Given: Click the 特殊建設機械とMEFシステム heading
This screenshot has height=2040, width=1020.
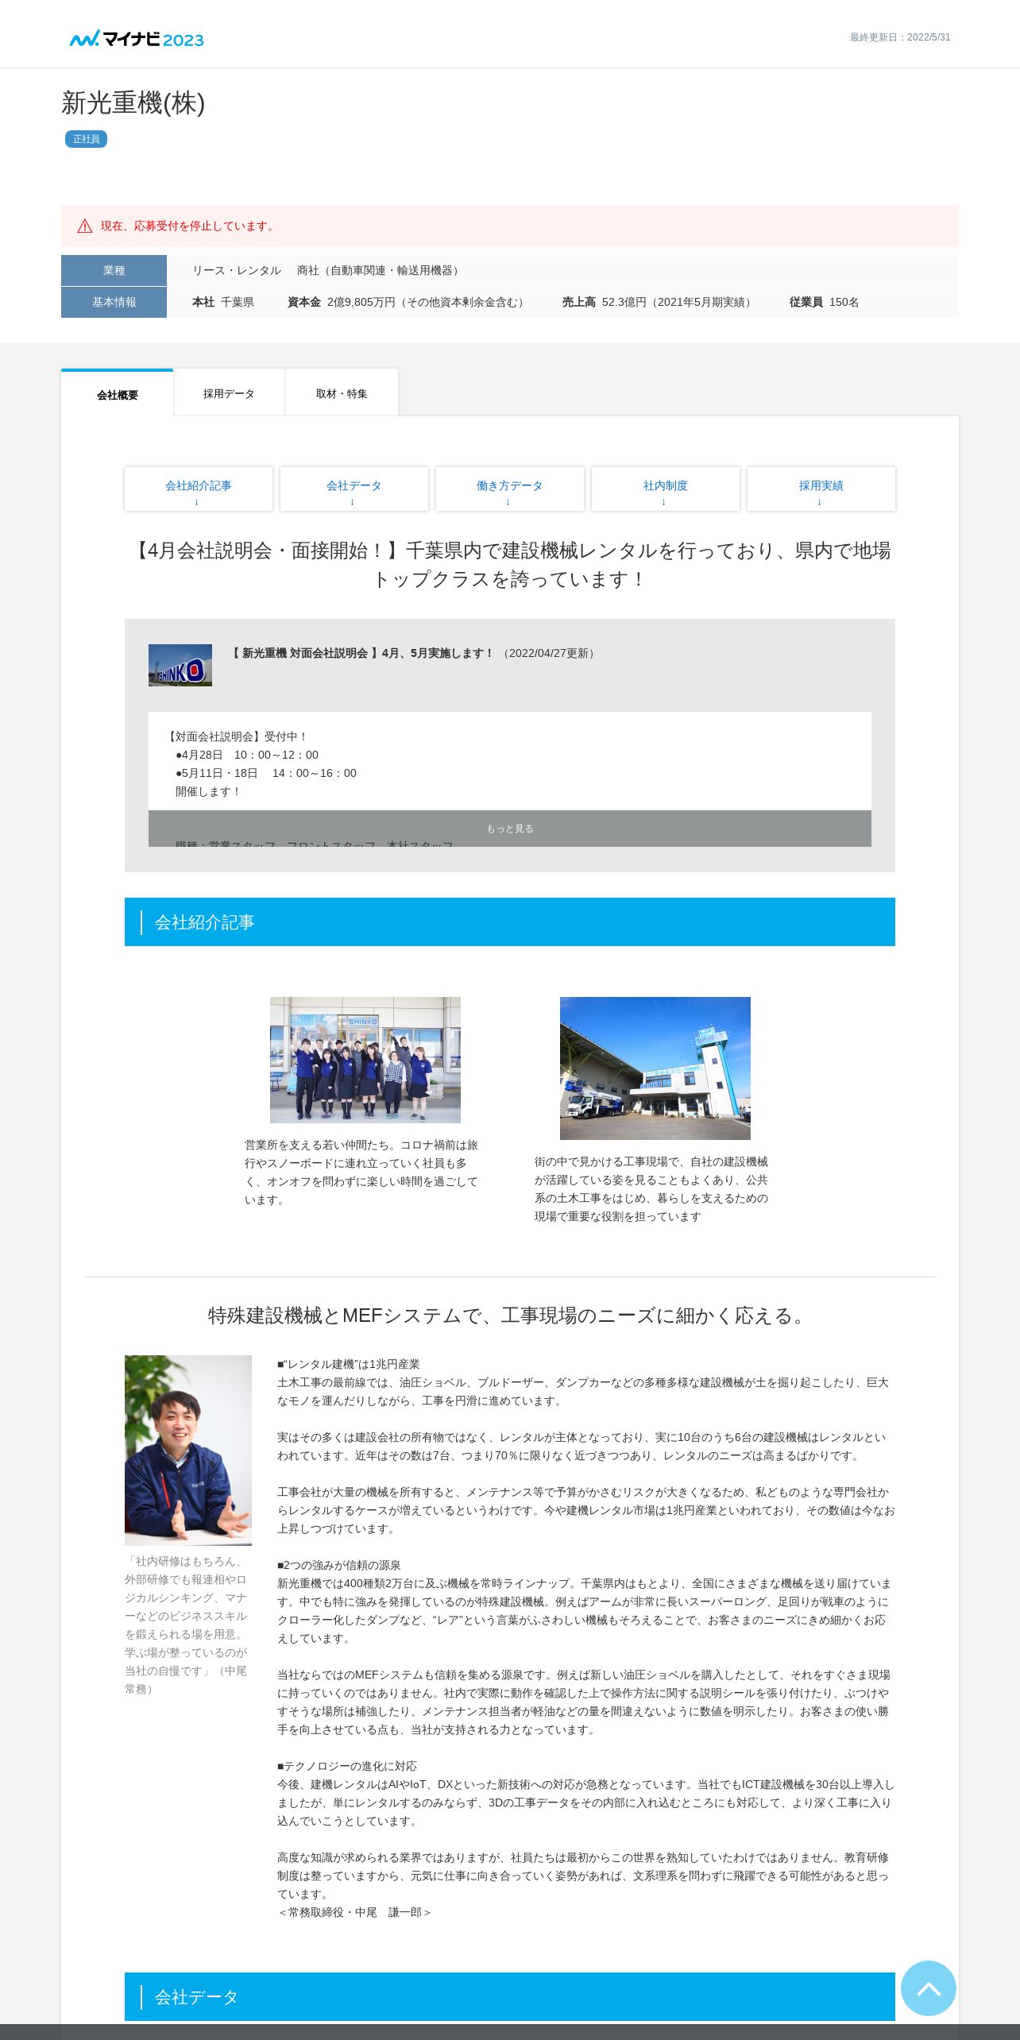Looking at the screenshot, I should pyautogui.click(x=509, y=1316).
